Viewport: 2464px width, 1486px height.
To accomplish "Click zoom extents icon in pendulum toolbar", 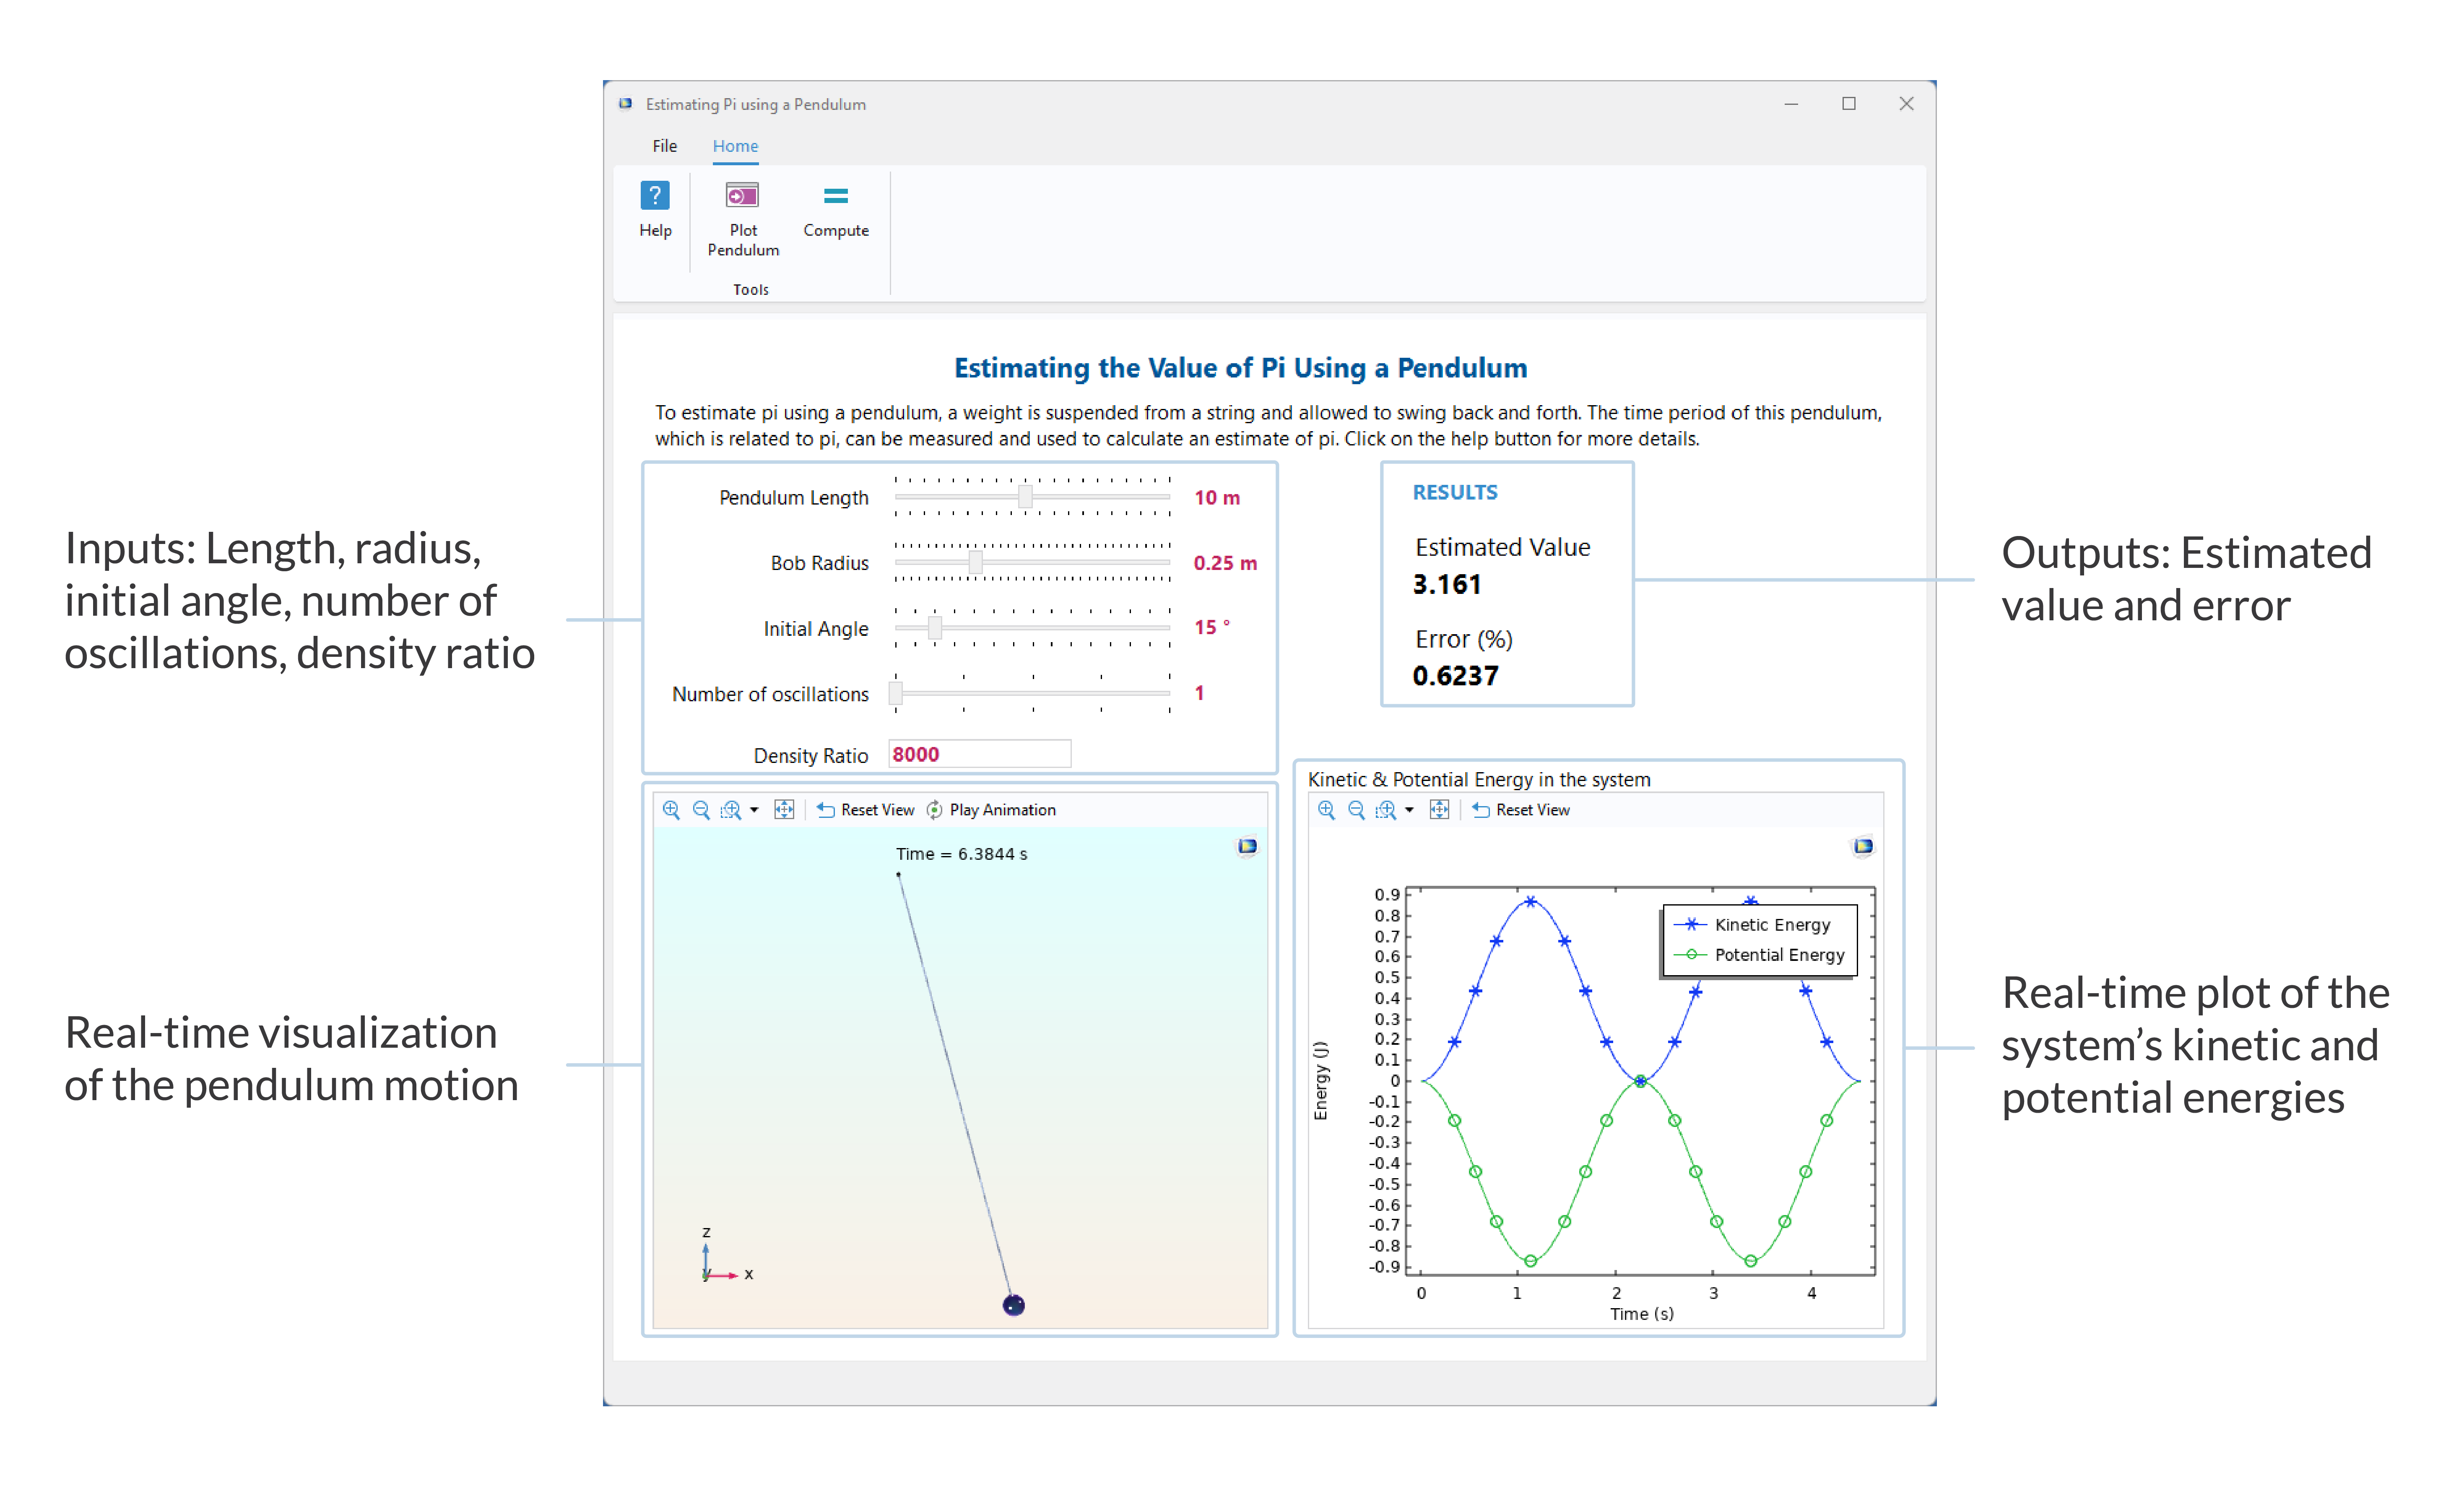I will (784, 810).
